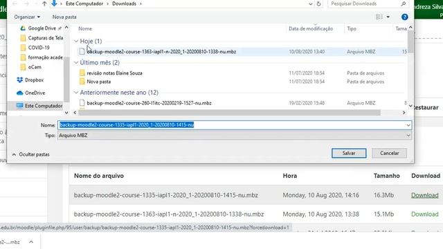Click the blue Downloads arrow icon in address bar
Image resolution: width=443 pixels, height=249 pixels.
tap(54, 3)
